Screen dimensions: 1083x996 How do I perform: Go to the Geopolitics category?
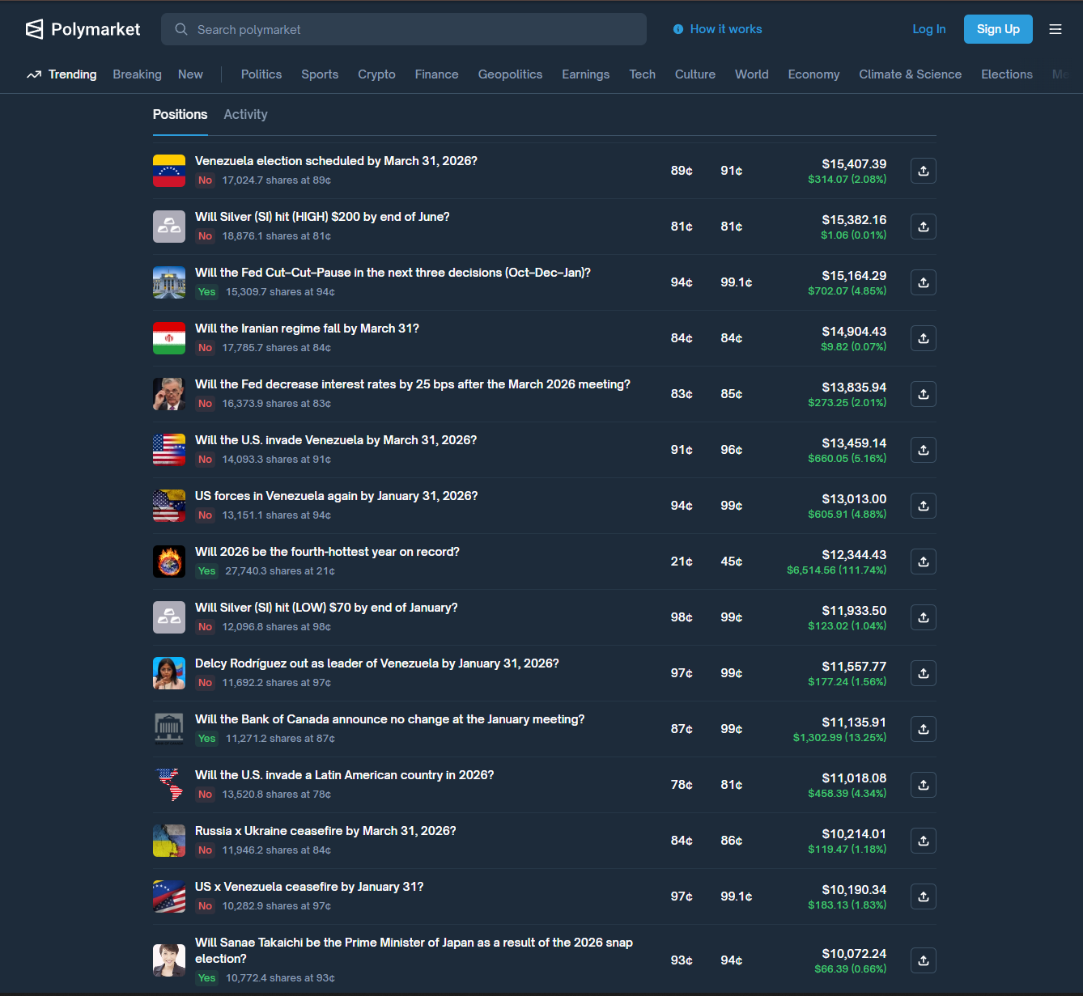click(510, 74)
